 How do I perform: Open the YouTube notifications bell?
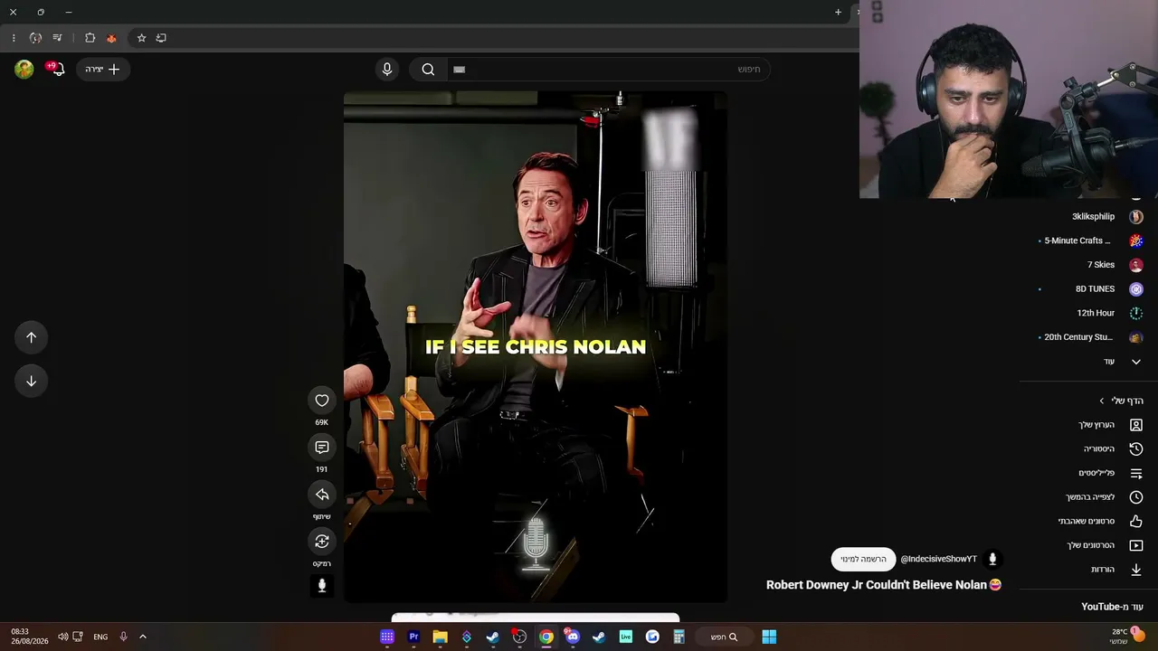click(x=57, y=69)
